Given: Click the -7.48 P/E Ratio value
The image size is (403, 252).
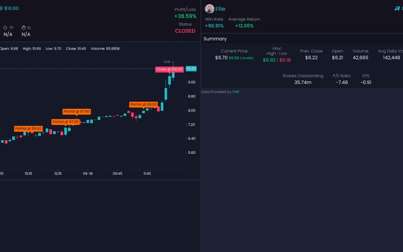Looking at the screenshot, I should 342,82.
